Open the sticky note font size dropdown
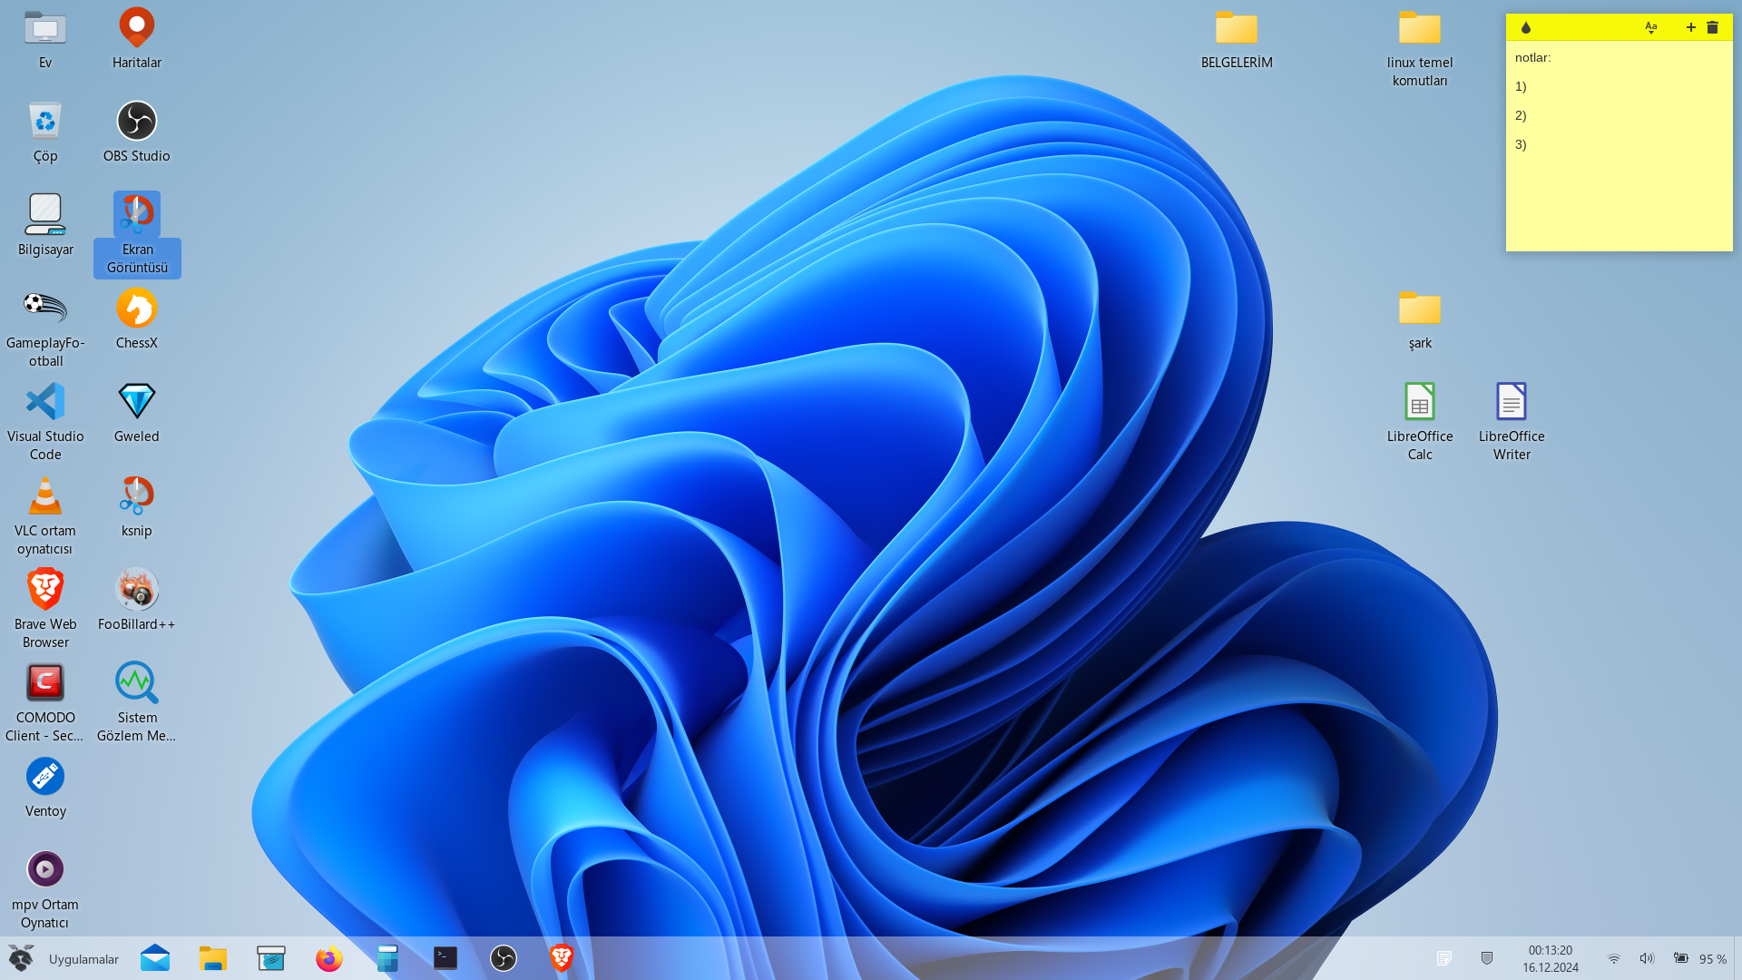Viewport: 1742px width, 980px height. pos(1651,28)
